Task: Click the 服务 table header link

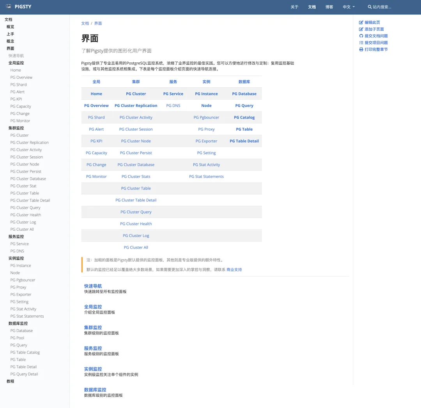Action: 173,82
